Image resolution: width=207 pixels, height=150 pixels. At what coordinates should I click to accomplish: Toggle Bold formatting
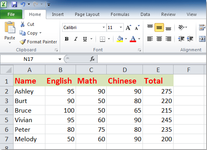66,39
